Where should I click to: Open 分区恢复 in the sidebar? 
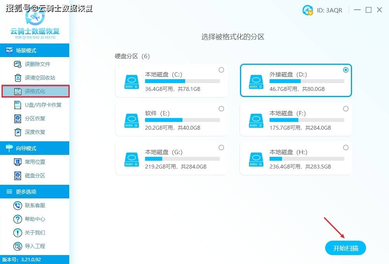click(x=35, y=119)
